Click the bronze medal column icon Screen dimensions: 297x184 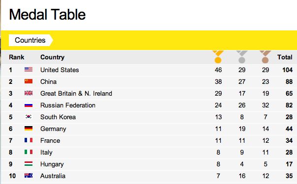point(265,57)
